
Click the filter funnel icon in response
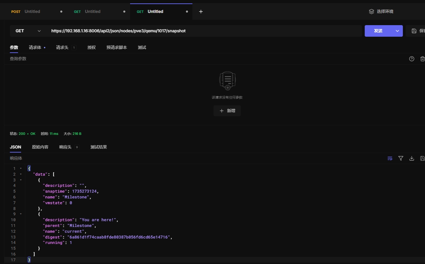(401, 158)
